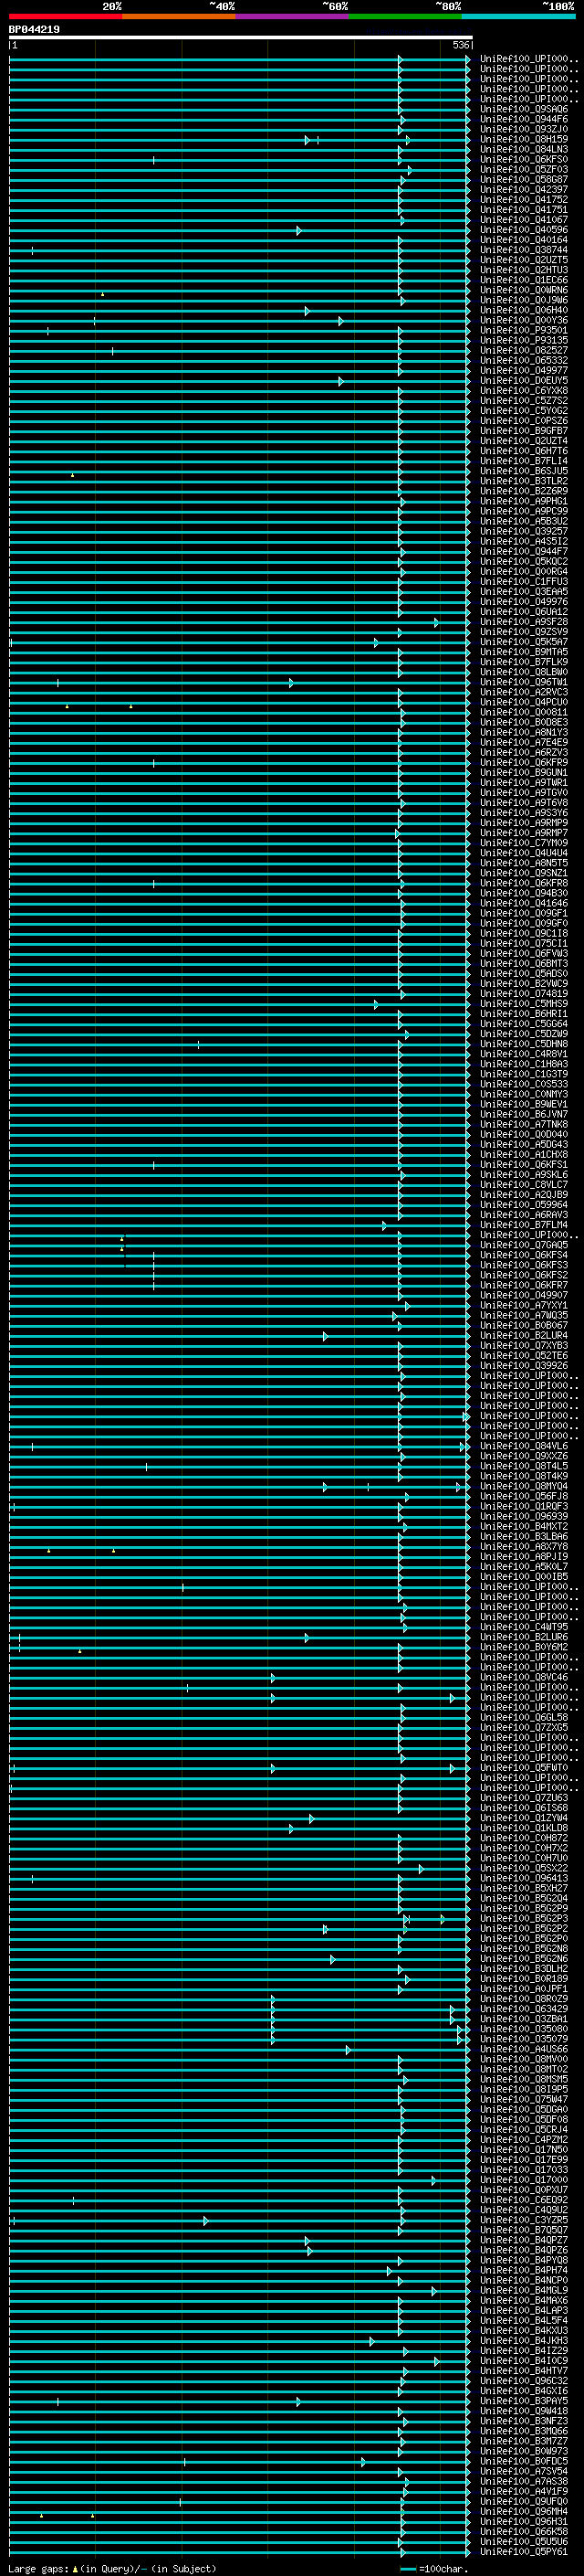Viewport: 584px width, 2576px height.
Task: Select the UniRef100_B4QPZ7 label
Action: point(524,2240)
